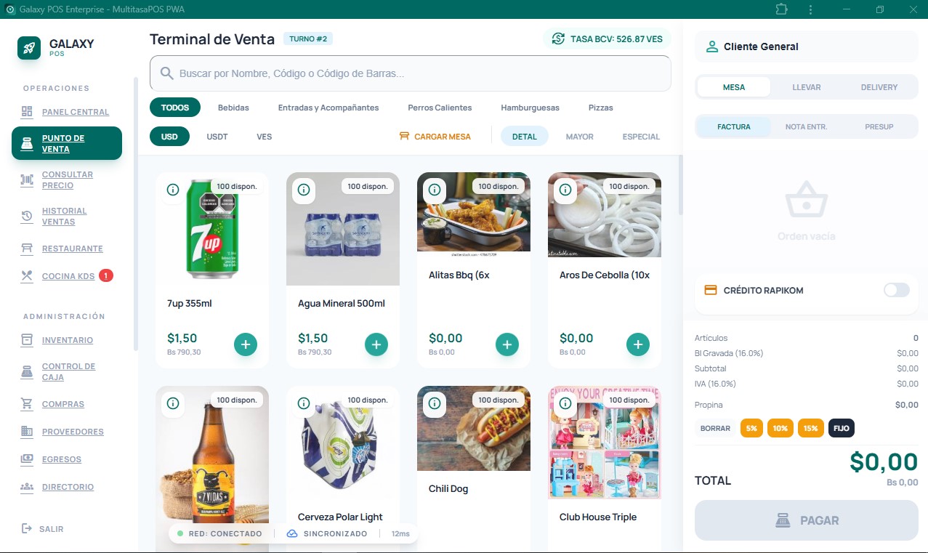Filter products by Hamburguesas
Screen dimensions: 928x553
coord(530,108)
